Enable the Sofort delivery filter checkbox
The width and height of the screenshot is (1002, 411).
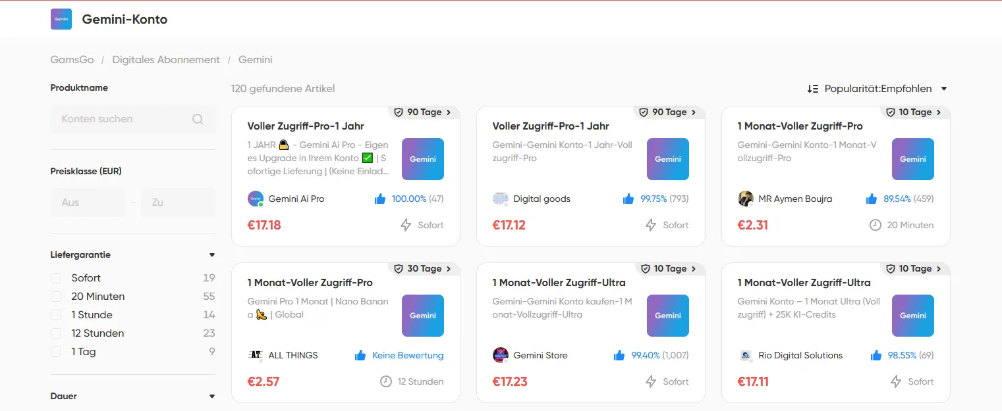point(55,278)
